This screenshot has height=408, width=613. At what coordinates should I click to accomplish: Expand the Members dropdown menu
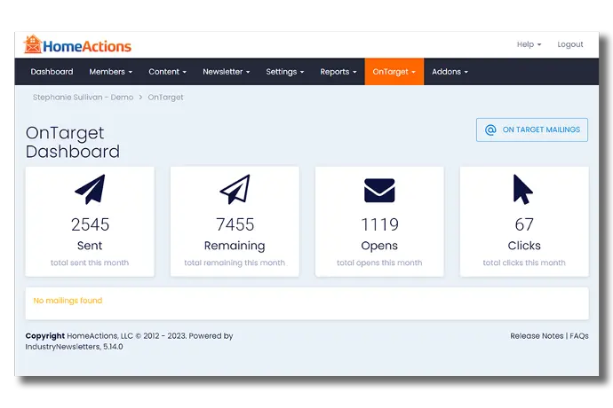[110, 72]
